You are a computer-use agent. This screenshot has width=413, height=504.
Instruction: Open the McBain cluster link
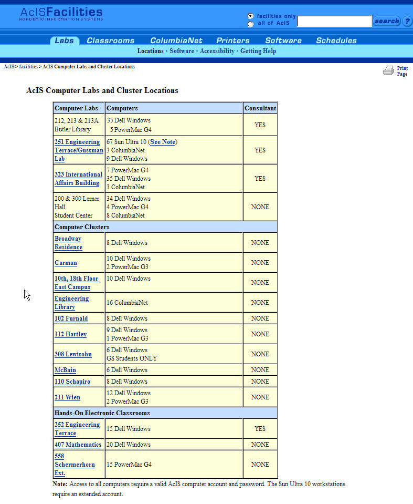[x=65, y=369]
